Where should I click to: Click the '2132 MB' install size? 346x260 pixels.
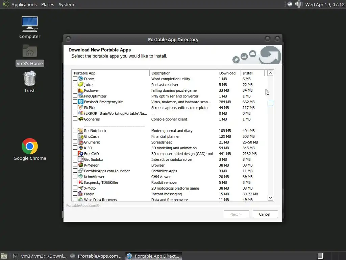pos(250,154)
